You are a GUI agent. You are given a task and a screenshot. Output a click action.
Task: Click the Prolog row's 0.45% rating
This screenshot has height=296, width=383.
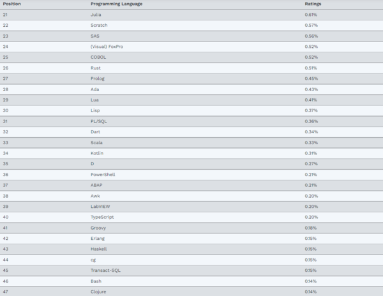(x=311, y=78)
